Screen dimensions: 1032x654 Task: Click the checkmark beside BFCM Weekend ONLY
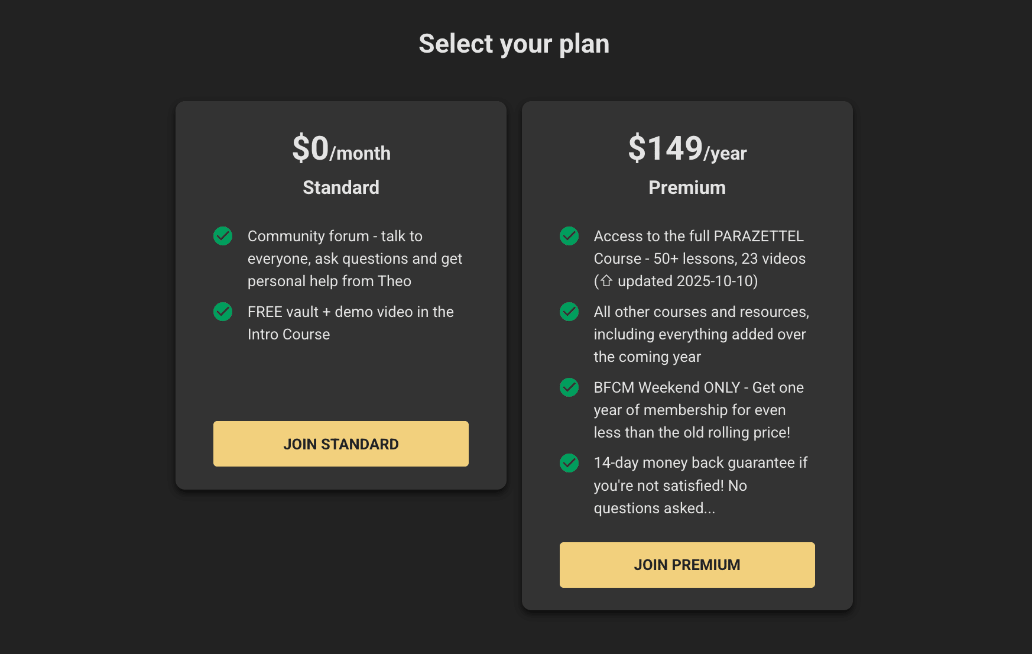click(x=569, y=387)
